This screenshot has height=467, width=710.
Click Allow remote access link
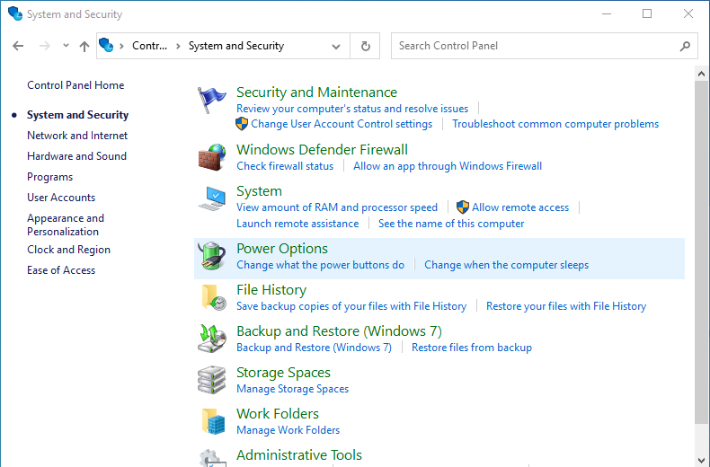[x=520, y=207]
